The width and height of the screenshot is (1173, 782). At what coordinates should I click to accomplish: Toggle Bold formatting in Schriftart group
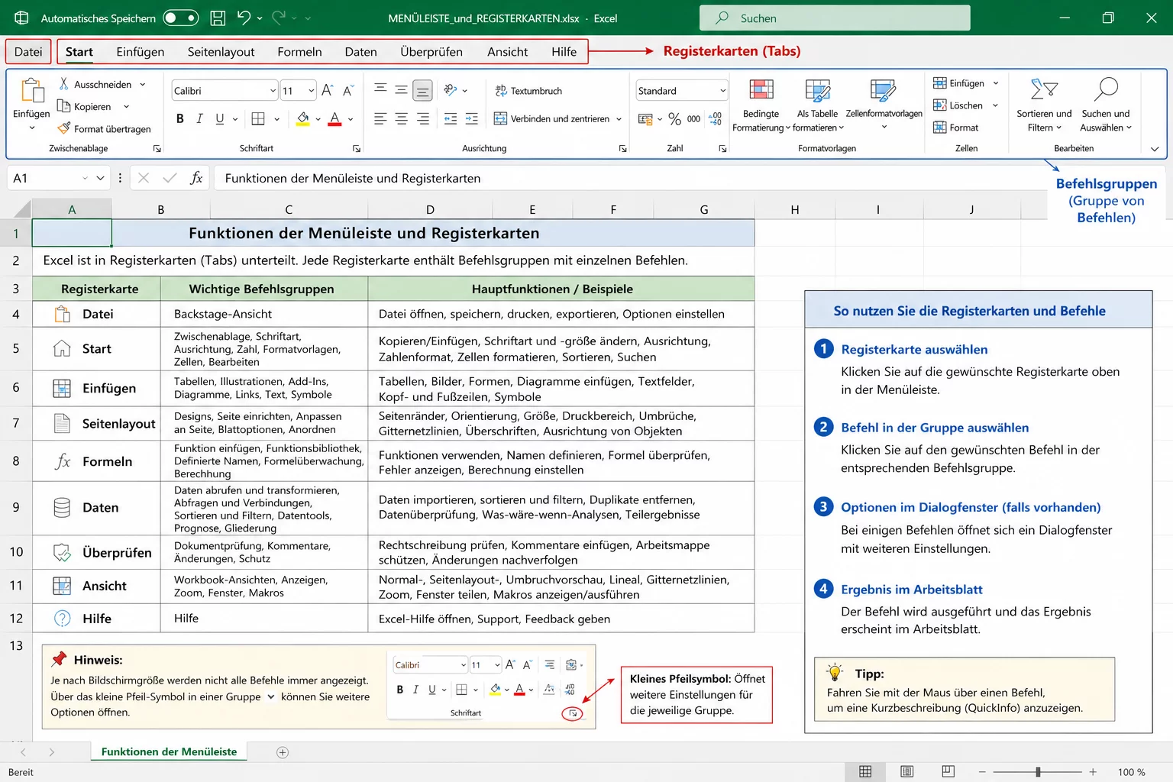(x=180, y=118)
